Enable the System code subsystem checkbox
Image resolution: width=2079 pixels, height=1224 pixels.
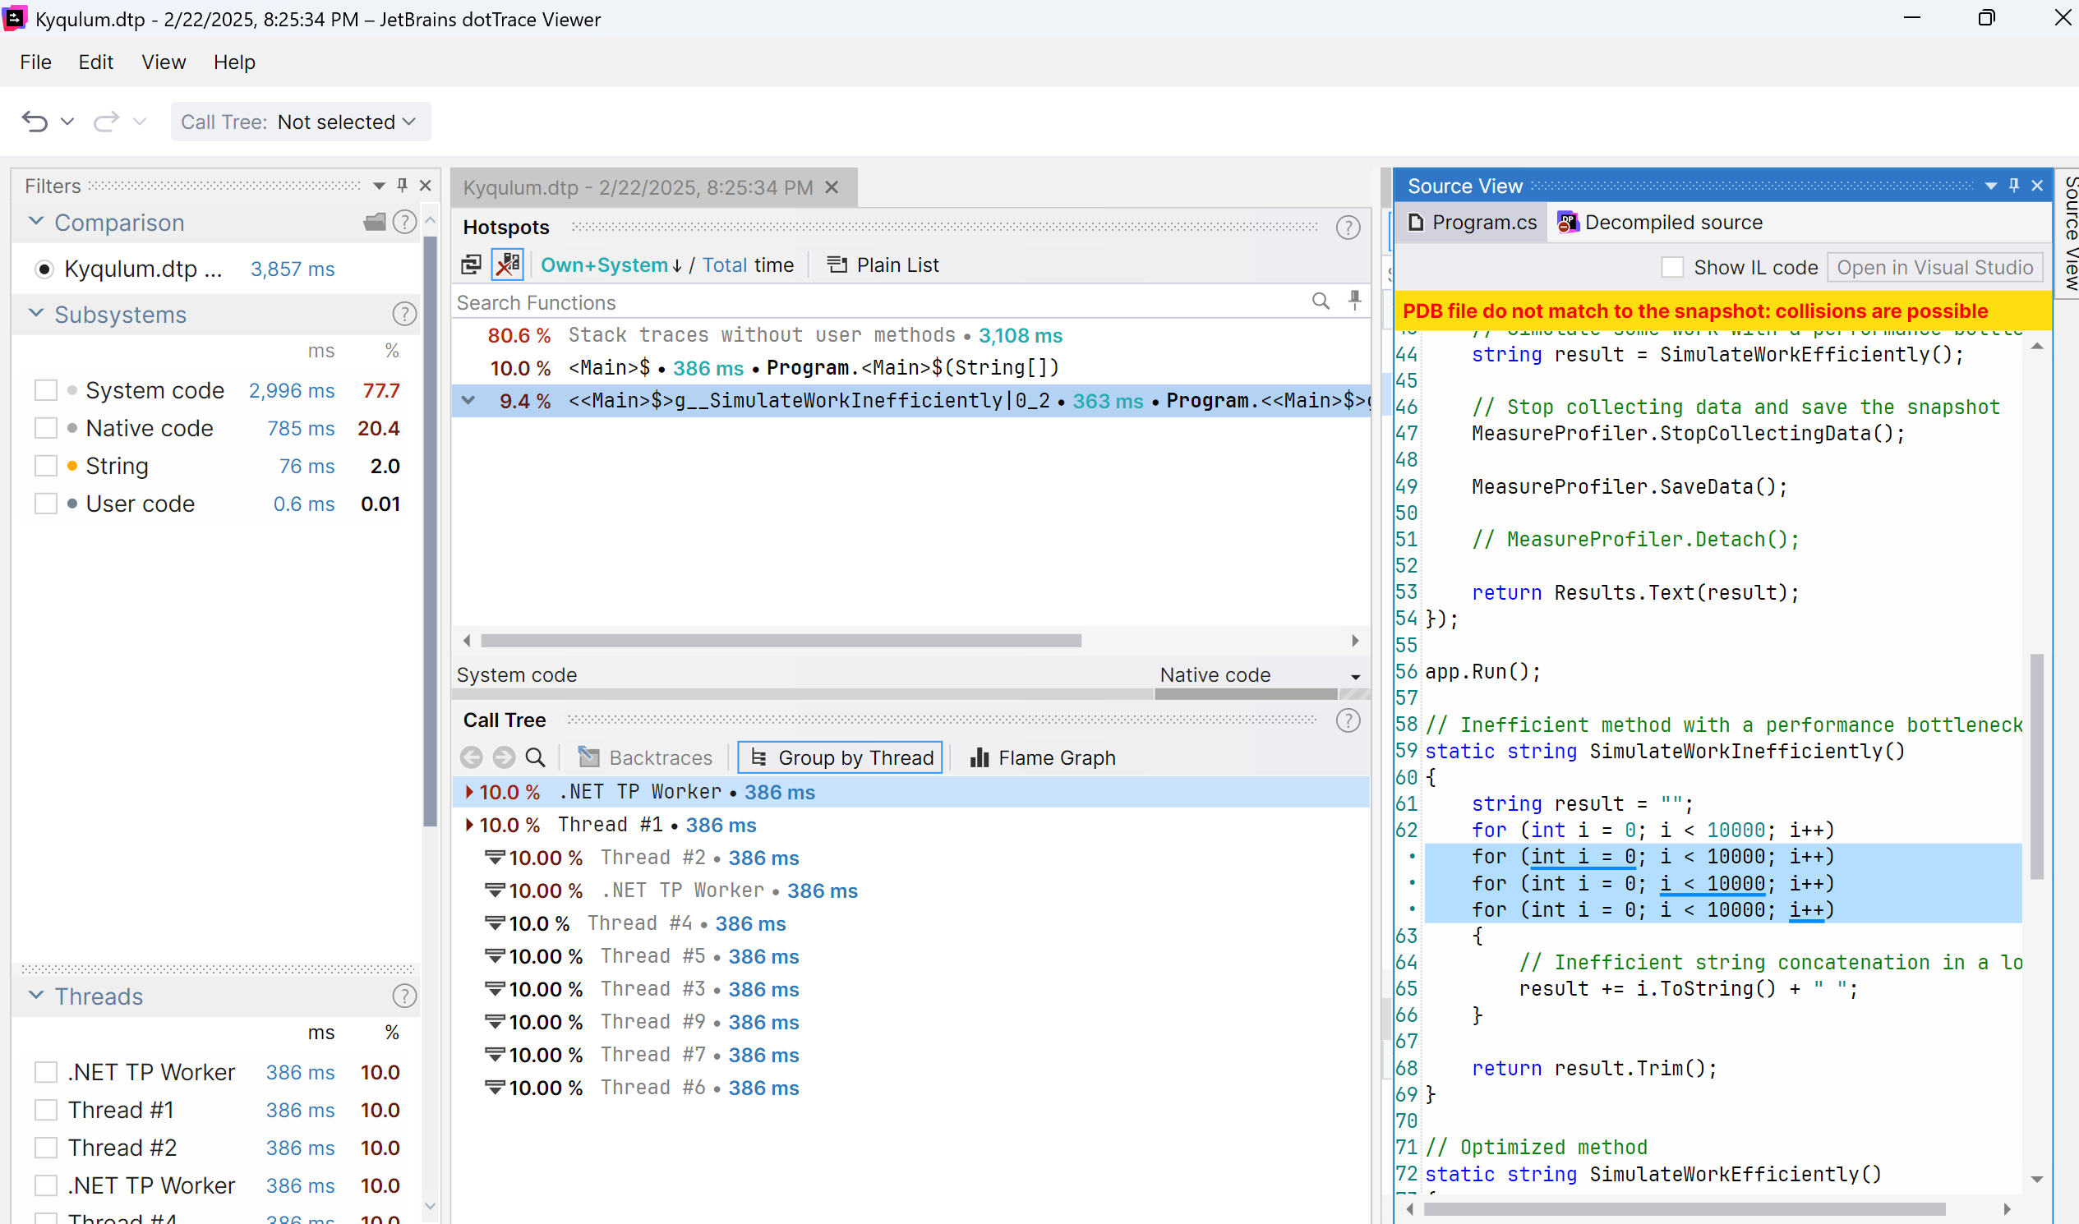(x=46, y=390)
